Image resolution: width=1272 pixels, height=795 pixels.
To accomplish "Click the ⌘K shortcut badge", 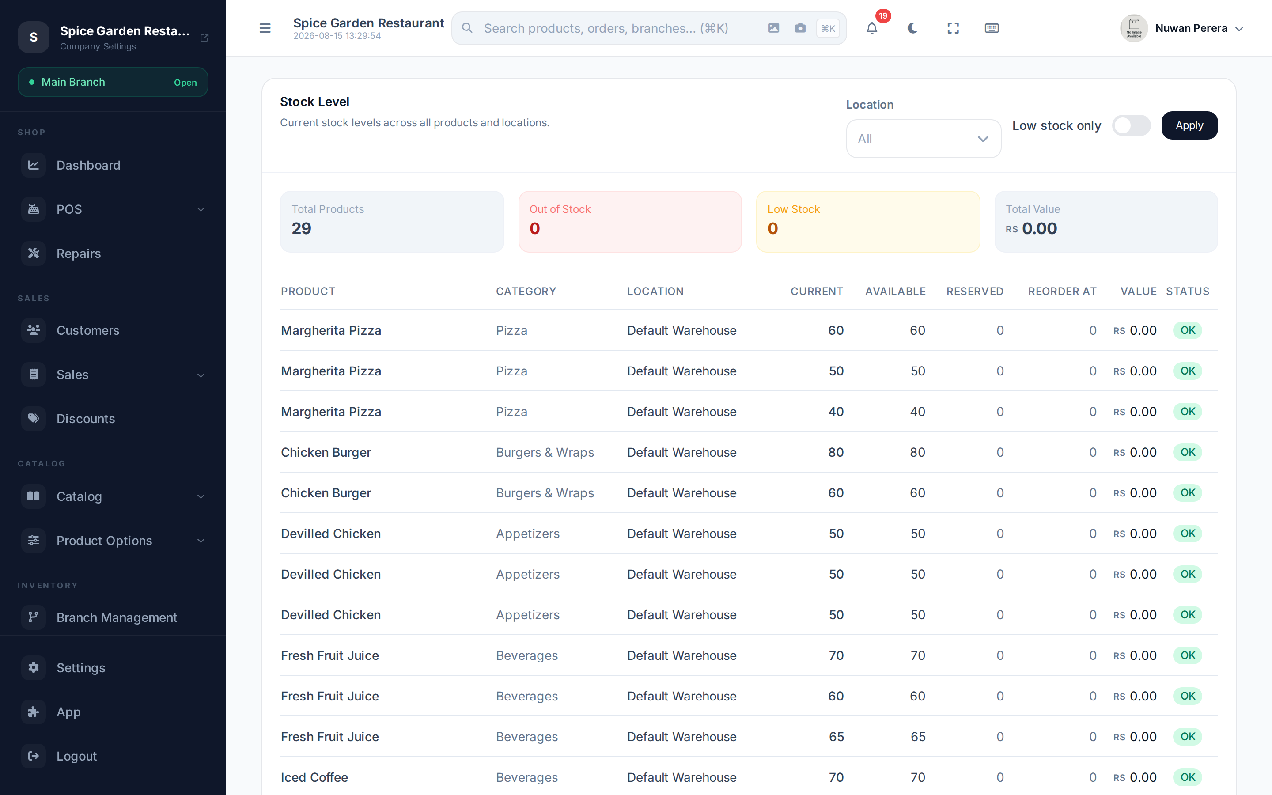I will pos(828,28).
